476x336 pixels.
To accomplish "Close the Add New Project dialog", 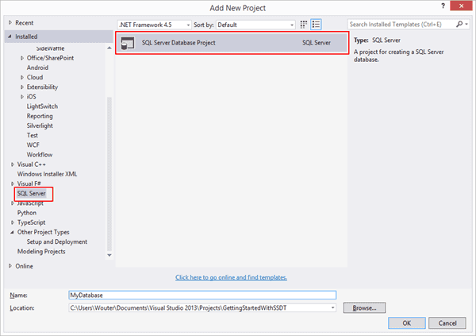I will (461, 6).
